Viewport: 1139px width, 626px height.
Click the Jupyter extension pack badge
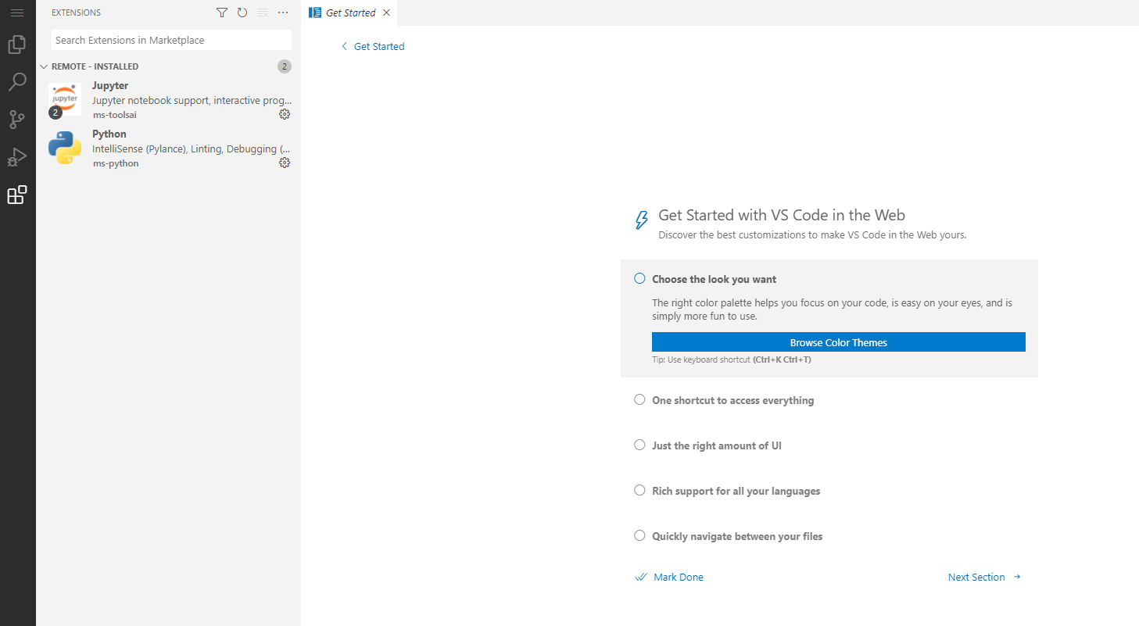tap(55, 113)
